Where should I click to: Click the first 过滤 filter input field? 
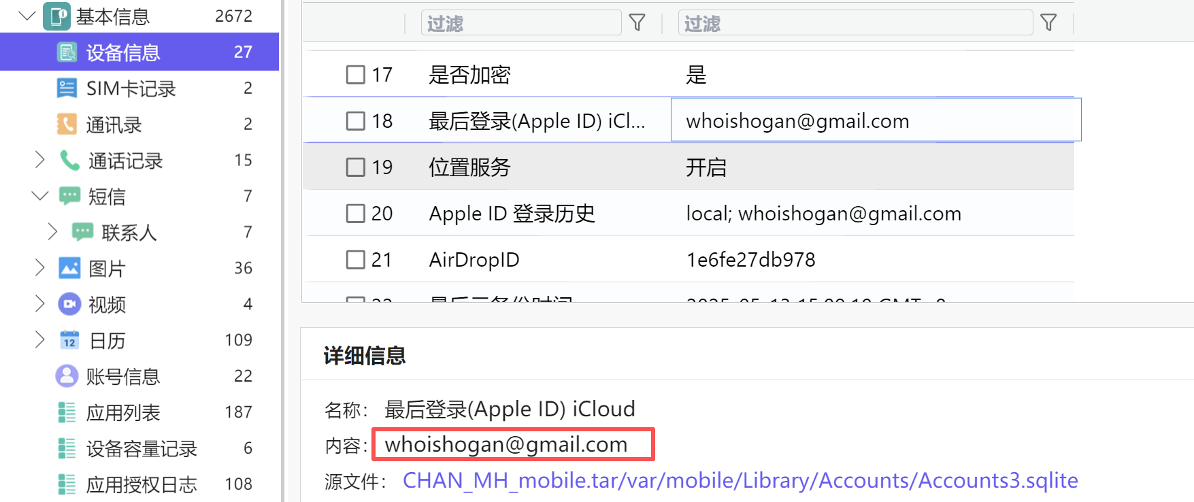point(521,23)
